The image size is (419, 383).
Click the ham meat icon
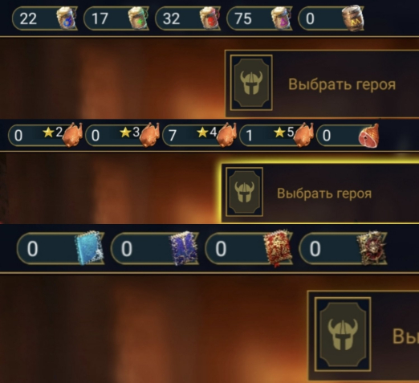click(369, 136)
